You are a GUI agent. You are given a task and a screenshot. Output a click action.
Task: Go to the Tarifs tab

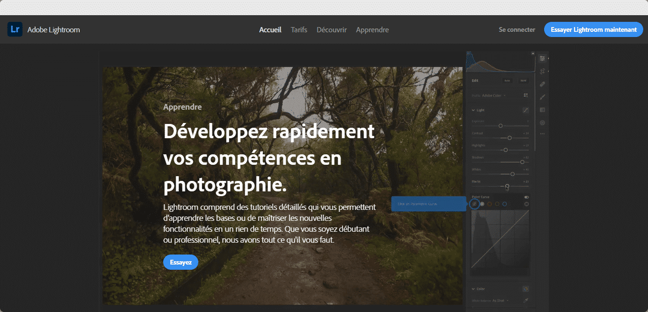299,29
